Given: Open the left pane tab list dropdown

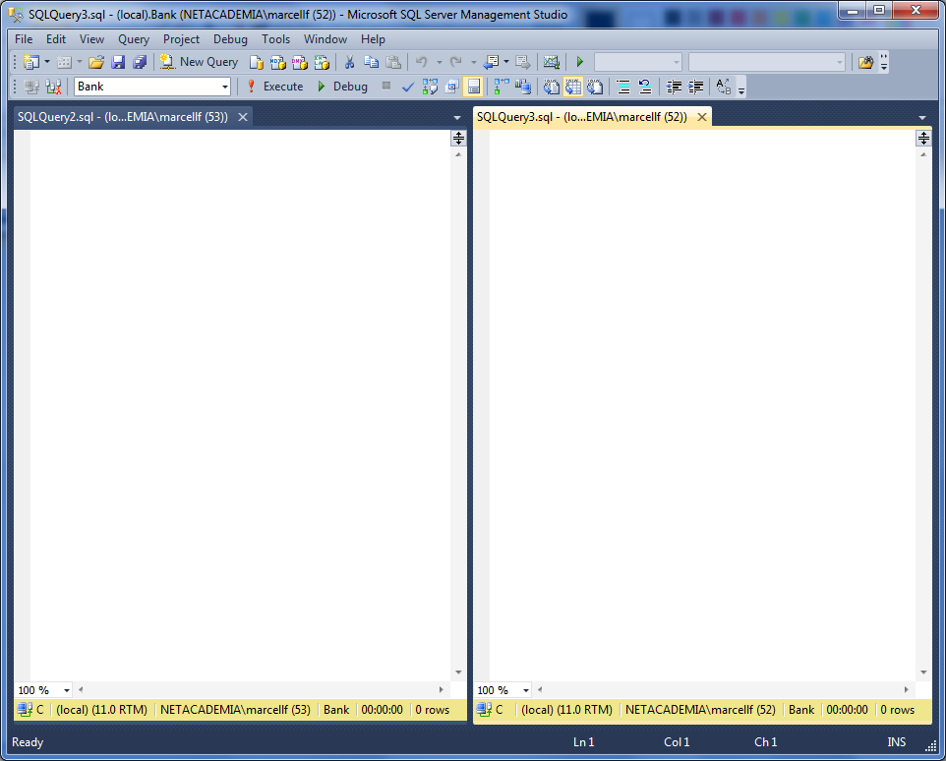Looking at the screenshot, I should (456, 118).
